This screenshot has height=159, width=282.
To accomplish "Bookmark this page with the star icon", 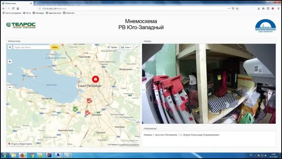I will [x=237, y=8].
